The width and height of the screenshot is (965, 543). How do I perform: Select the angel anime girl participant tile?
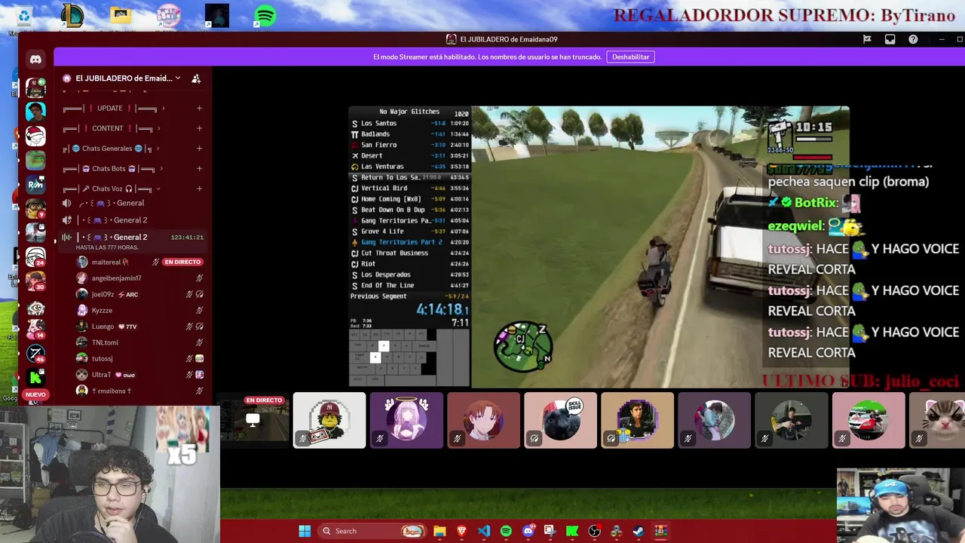tap(406, 420)
